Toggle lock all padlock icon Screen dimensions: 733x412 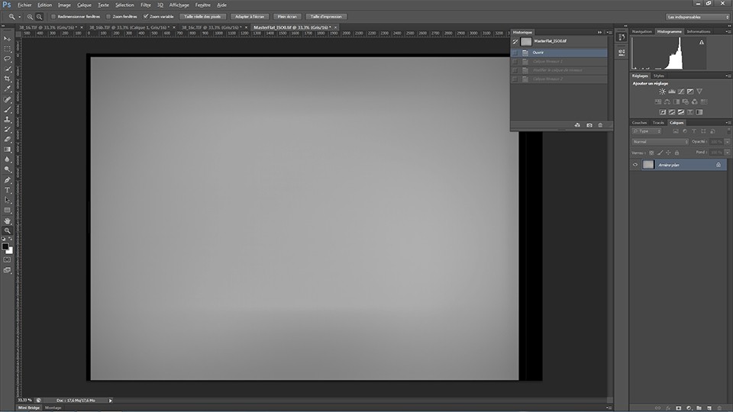[x=677, y=153]
